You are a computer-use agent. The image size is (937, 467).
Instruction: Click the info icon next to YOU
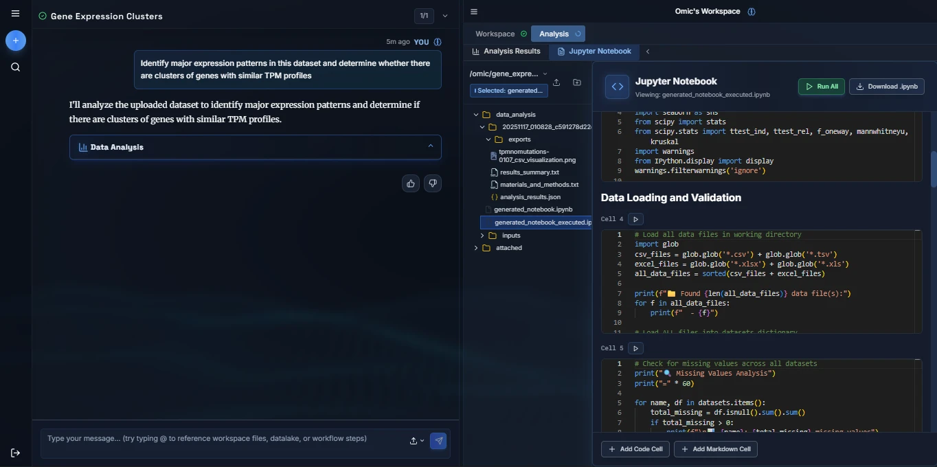[438, 42]
